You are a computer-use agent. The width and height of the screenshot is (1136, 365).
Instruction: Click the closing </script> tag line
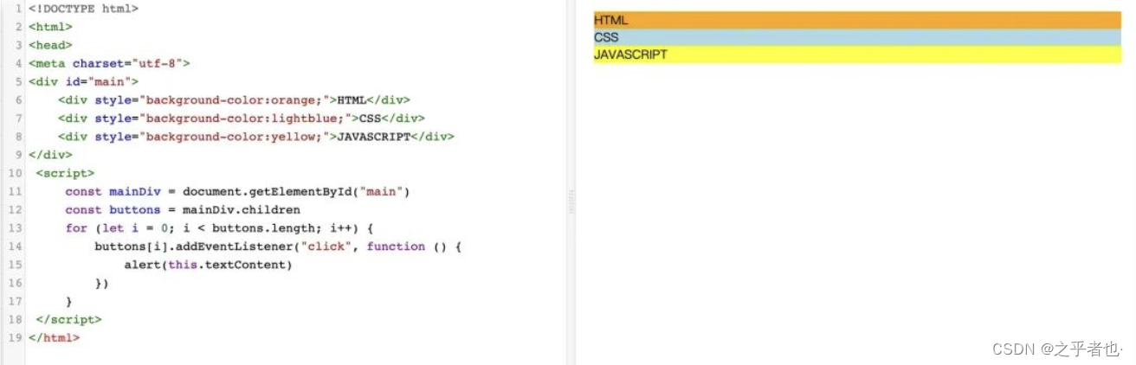tap(68, 320)
